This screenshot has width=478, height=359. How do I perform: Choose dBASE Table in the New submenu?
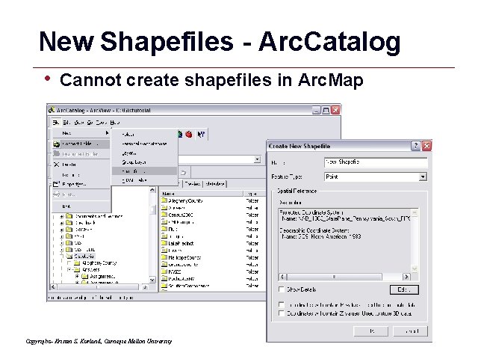point(144,180)
